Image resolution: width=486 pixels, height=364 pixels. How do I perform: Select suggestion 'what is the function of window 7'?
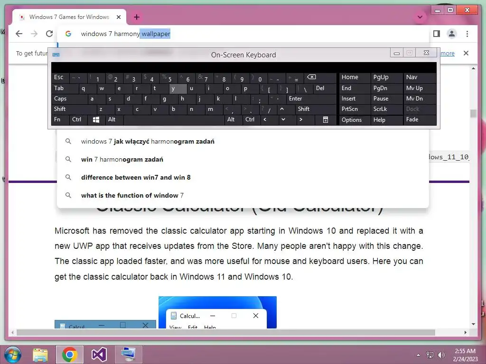point(243,195)
